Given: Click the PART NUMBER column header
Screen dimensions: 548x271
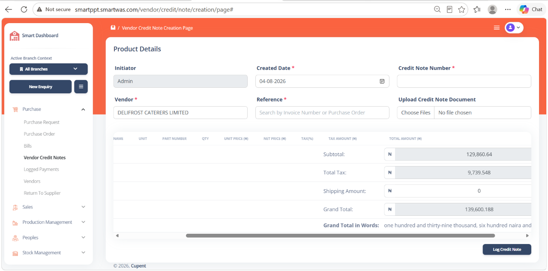Looking at the screenshot, I should click(x=174, y=139).
